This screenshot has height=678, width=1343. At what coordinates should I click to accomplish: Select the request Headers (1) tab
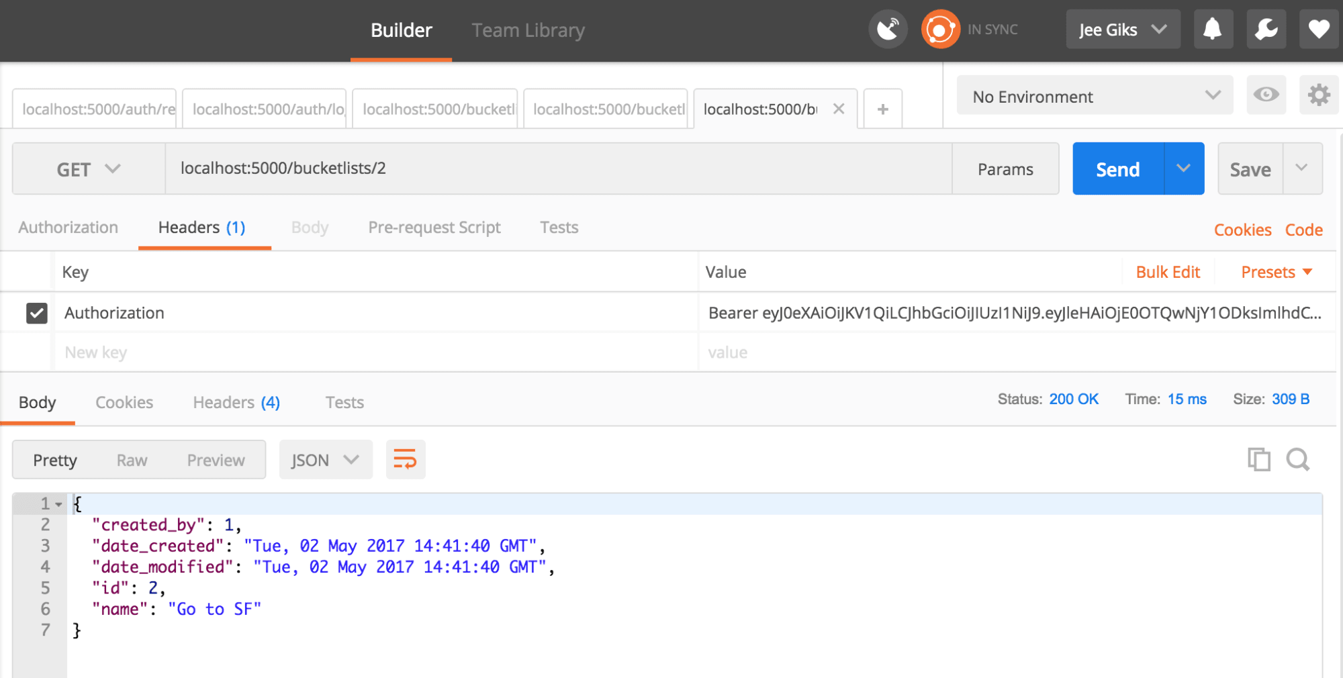pyautogui.click(x=202, y=228)
